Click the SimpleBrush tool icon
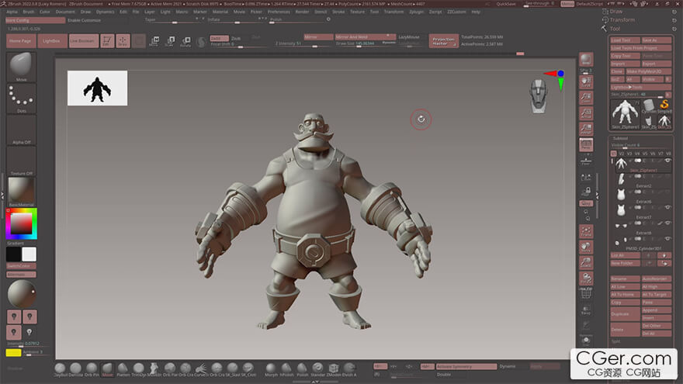Image resolution: width=683 pixels, height=384 pixels. (x=664, y=105)
